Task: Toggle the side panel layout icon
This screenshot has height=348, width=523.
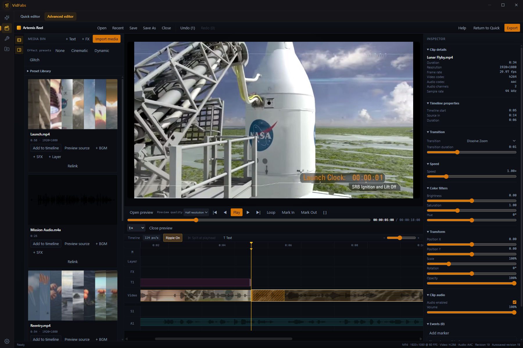Action: (19, 50)
